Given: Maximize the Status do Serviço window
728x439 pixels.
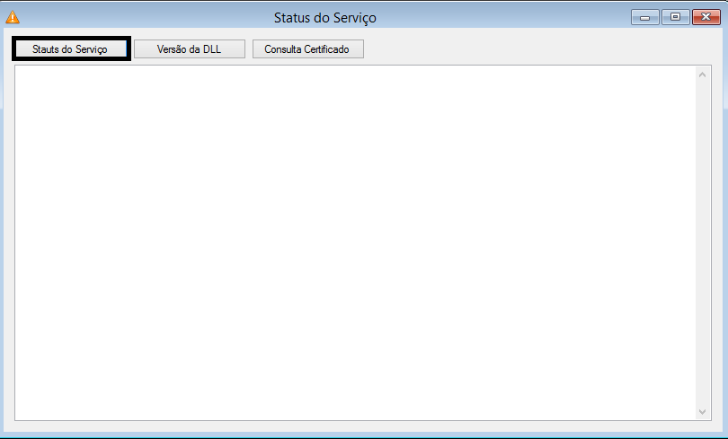Looking at the screenshot, I should [x=674, y=17].
